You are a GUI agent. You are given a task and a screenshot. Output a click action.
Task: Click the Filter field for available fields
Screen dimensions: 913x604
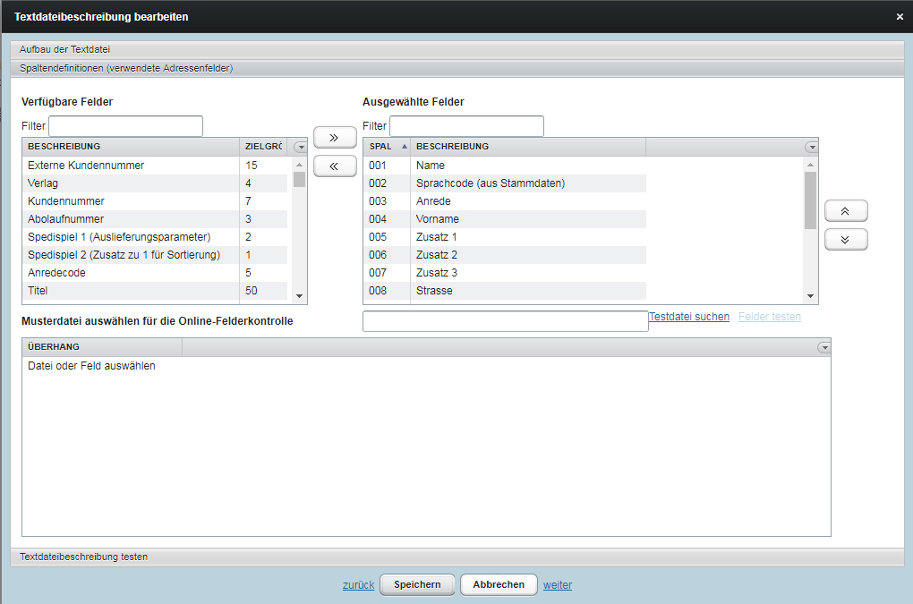[x=125, y=126]
